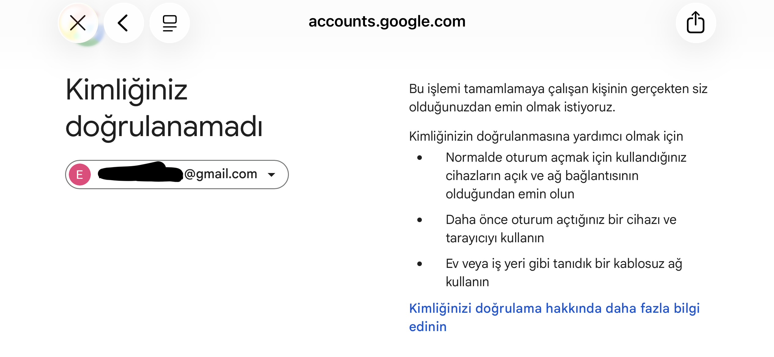Click the "Daha önce oturum açtığınız" list item
This screenshot has width=774, height=357.
[x=561, y=229]
